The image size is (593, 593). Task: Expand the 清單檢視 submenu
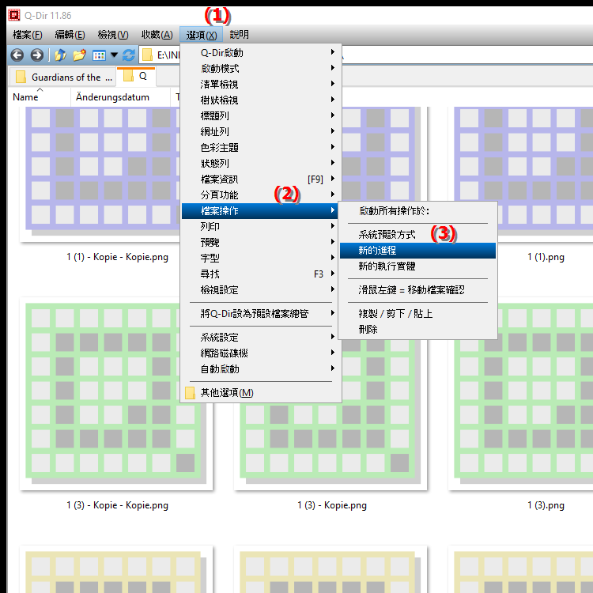(261, 85)
